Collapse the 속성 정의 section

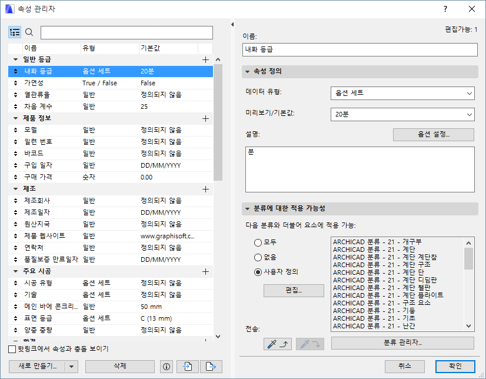tap(247, 72)
